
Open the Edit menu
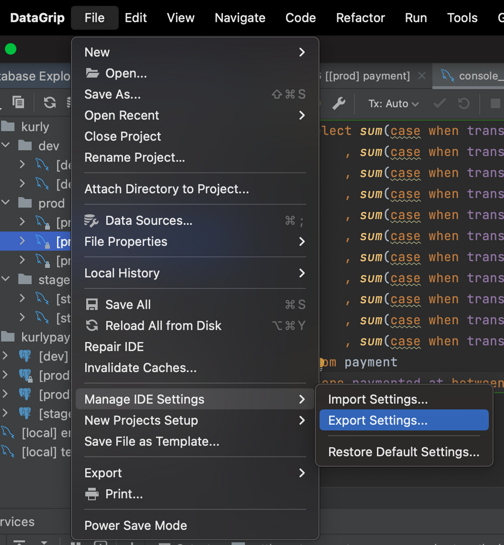(136, 18)
